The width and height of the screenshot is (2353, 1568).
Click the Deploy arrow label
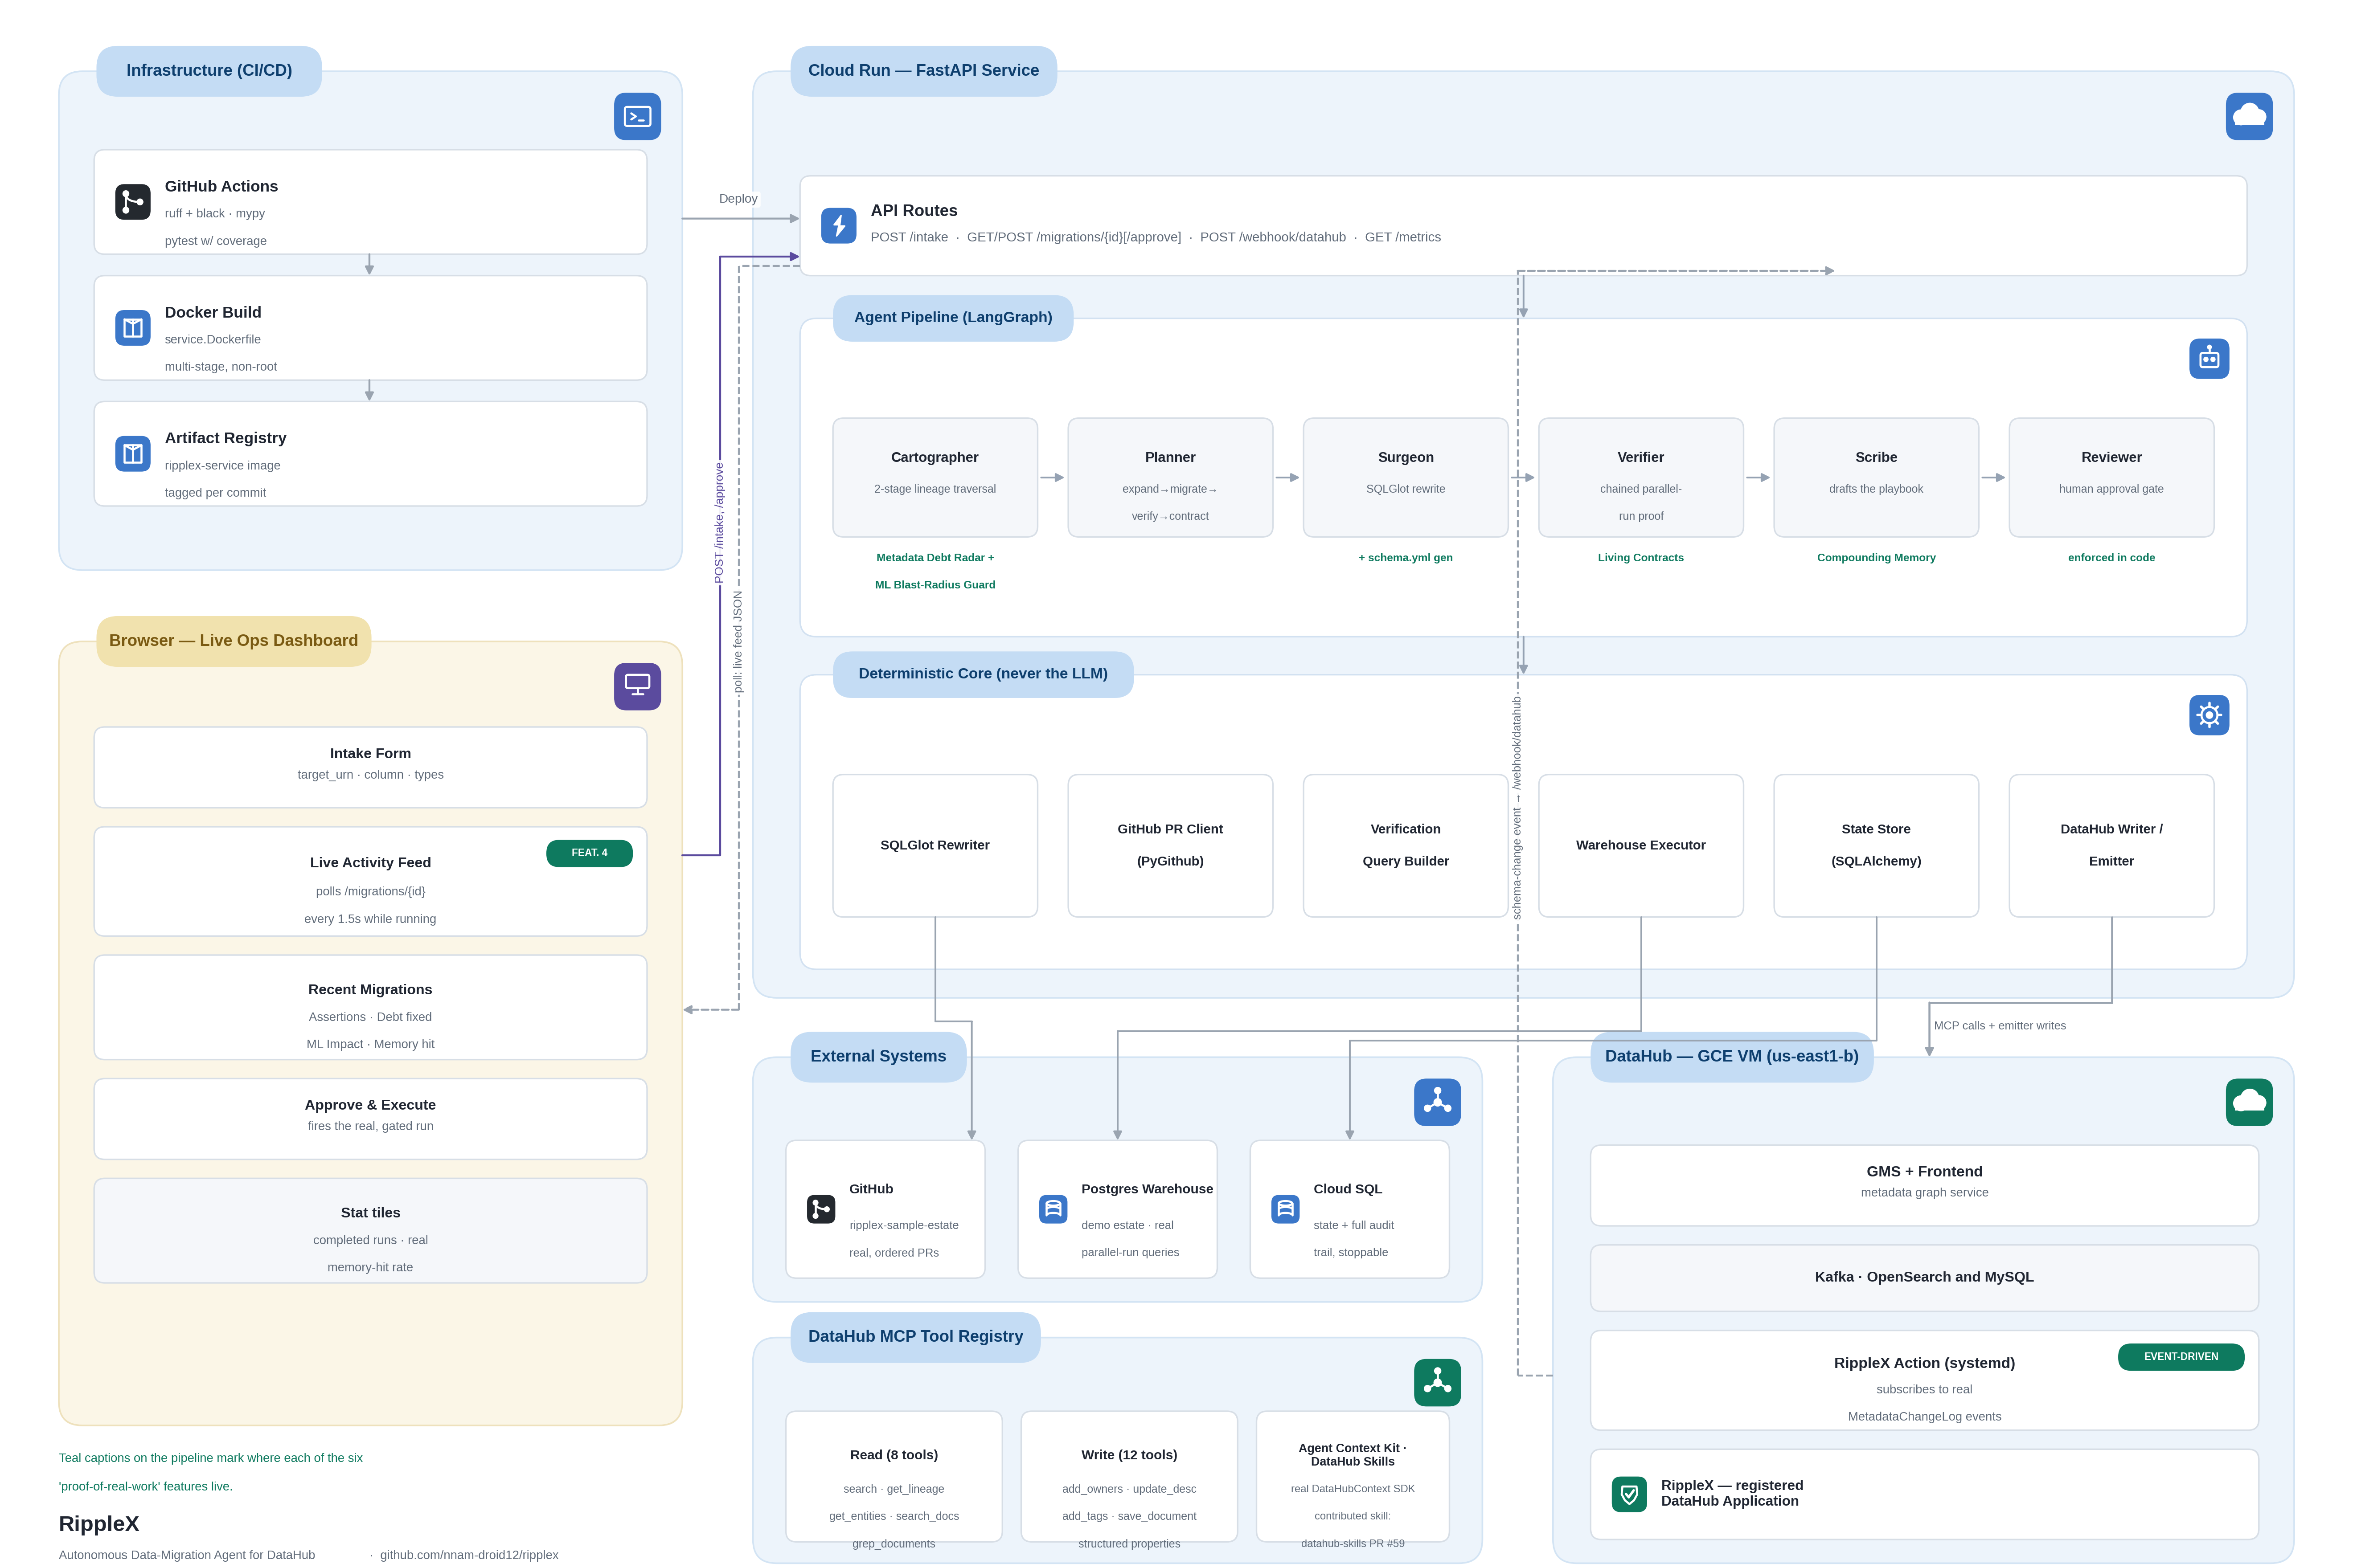pyautogui.click(x=738, y=199)
